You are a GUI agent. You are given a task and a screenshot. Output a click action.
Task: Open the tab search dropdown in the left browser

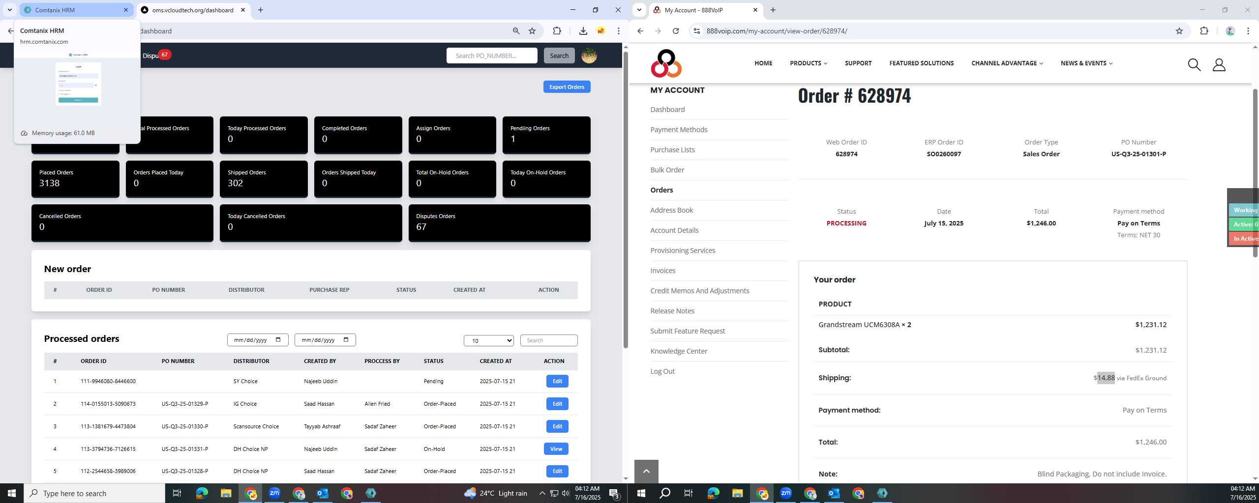tap(9, 10)
